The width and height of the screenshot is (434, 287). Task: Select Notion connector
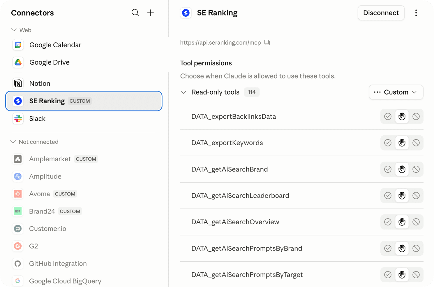click(x=84, y=83)
